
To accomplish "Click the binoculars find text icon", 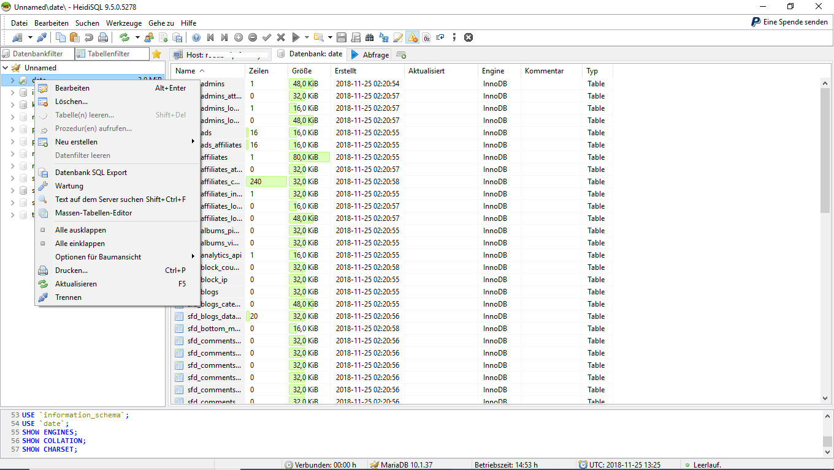I will [x=370, y=37].
